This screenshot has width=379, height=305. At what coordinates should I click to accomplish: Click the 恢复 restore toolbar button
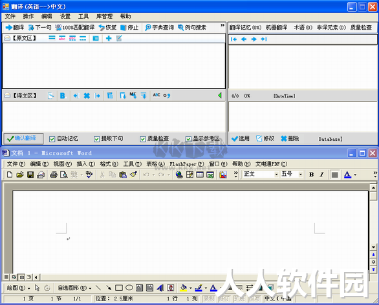[x=107, y=28]
